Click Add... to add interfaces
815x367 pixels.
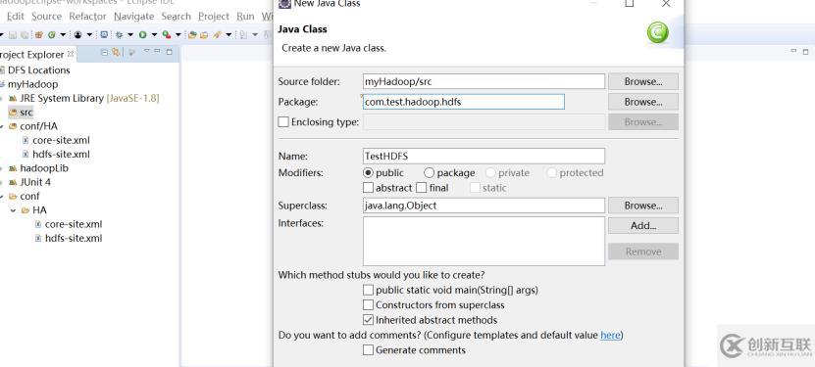click(x=643, y=225)
